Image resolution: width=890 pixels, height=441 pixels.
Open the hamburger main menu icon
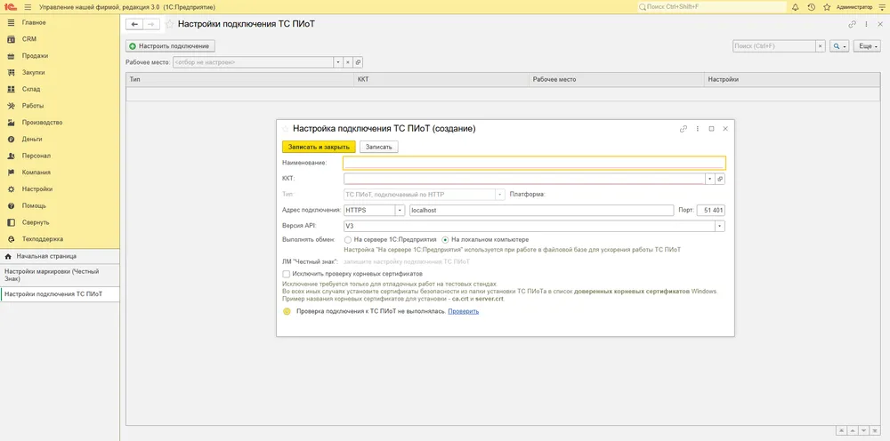[x=28, y=7]
